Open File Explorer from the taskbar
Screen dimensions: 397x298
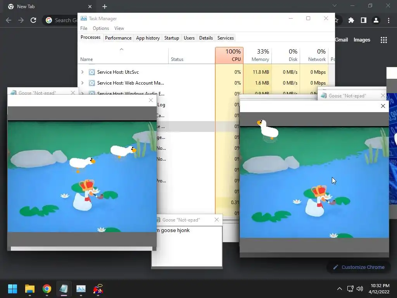pos(29,289)
